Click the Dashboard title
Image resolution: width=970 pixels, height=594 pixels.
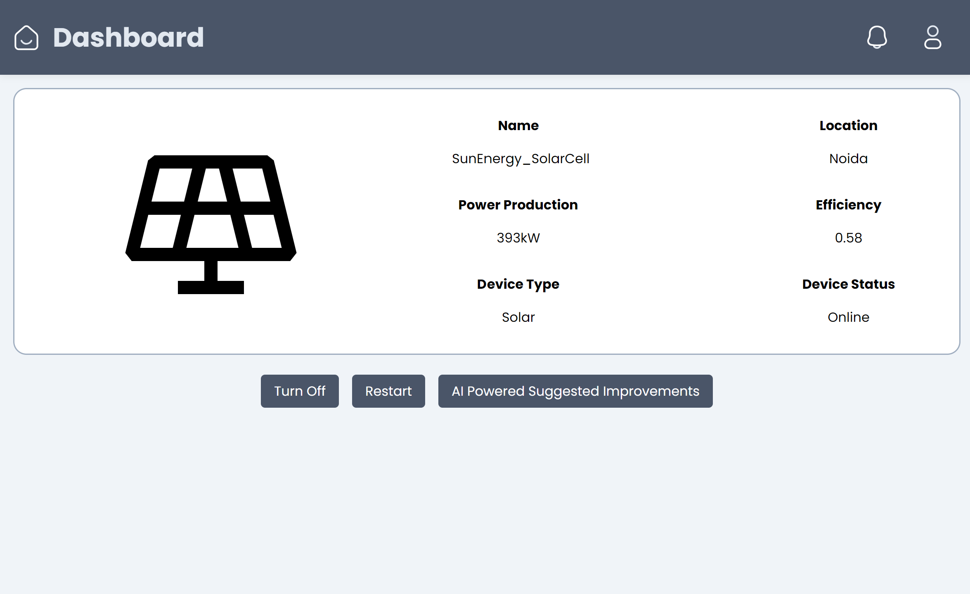point(128,38)
